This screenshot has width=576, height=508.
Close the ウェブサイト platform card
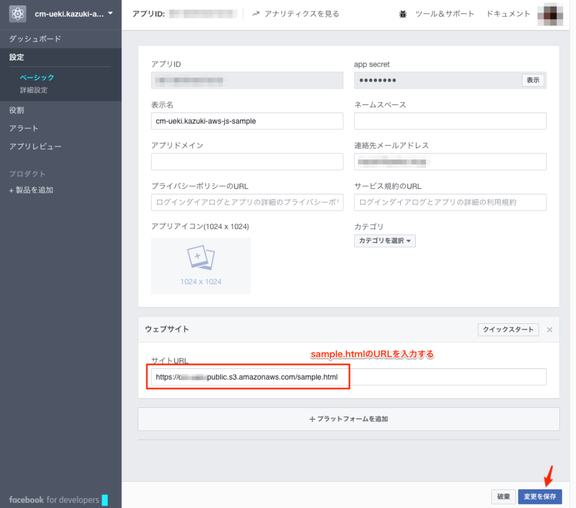point(550,329)
